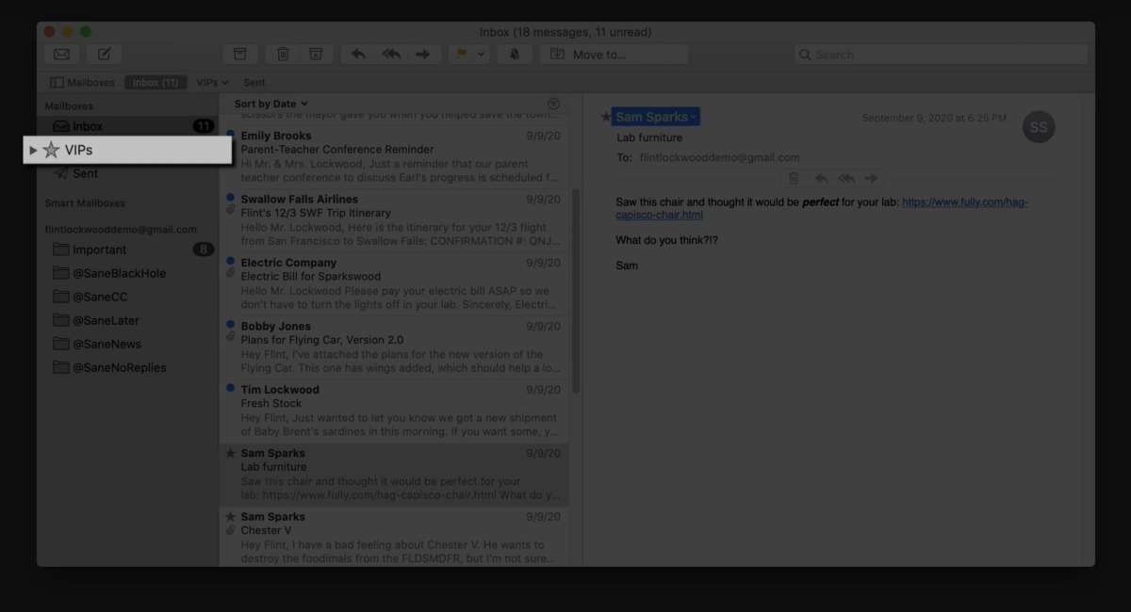1131x612 pixels.
Task: Click attachment paperclip on Bobby Jones email
Action: [x=230, y=337]
